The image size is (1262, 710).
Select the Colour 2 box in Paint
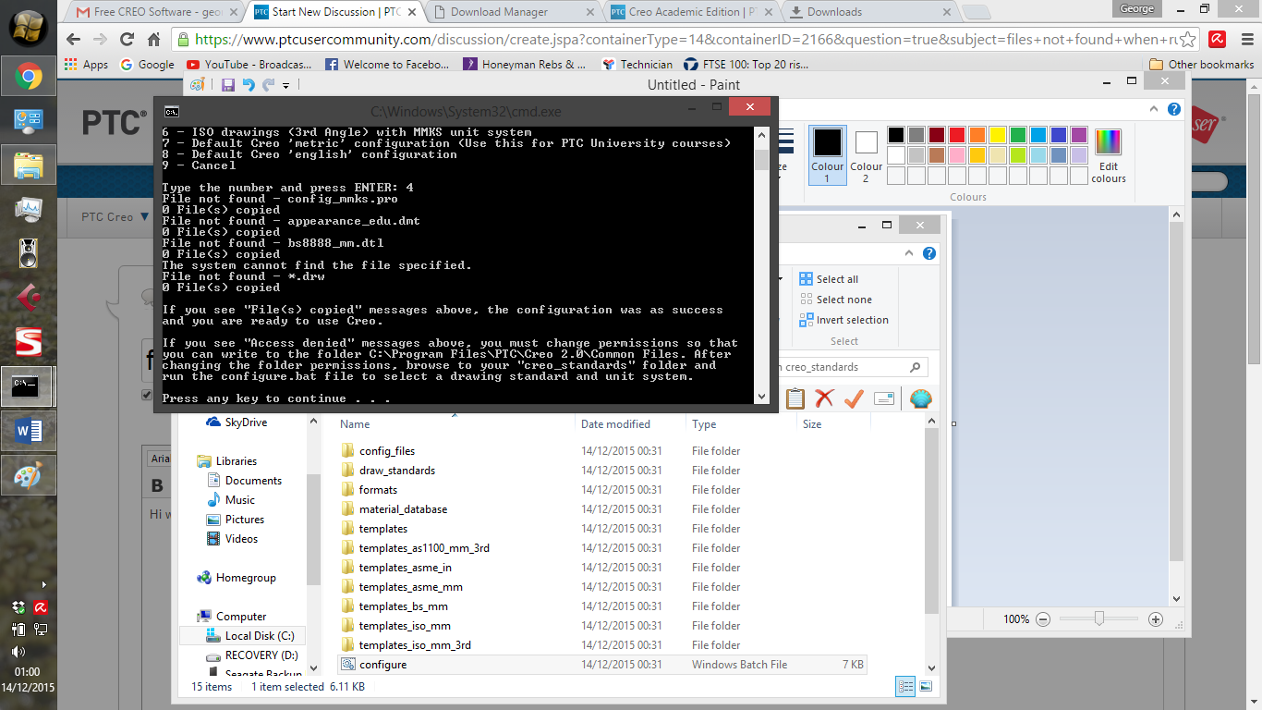coord(866,155)
